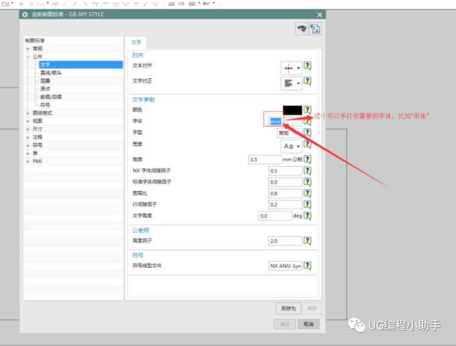Viewport: 456px width, 346px height.
Task: Click the help icon beside the 颜色 swatch
Action: (x=307, y=110)
